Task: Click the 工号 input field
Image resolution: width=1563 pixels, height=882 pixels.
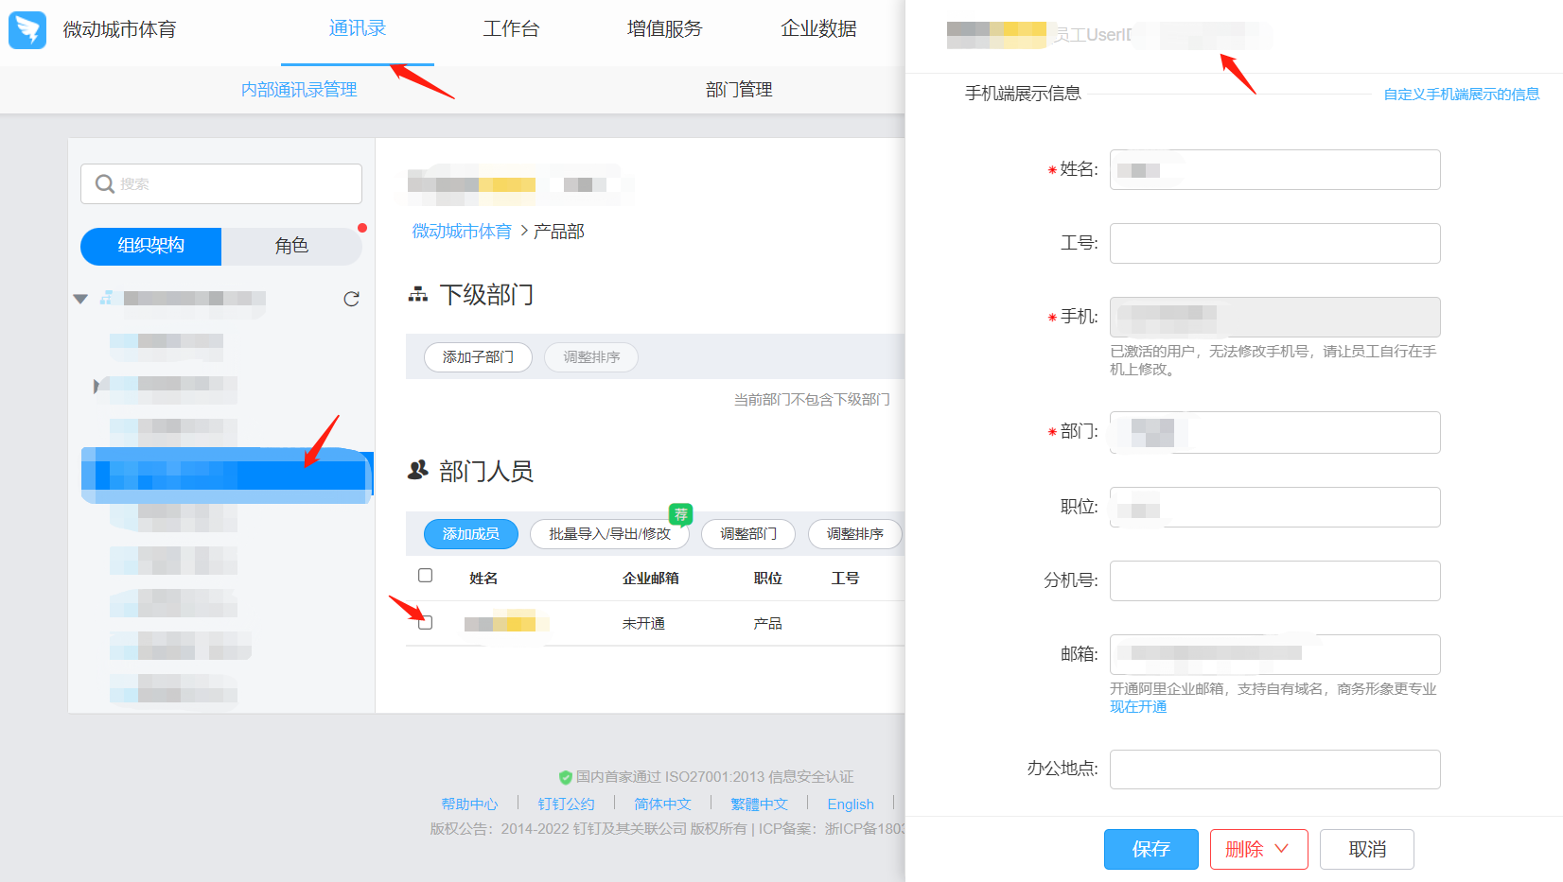Action: tap(1274, 243)
